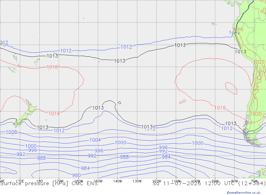This screenshot has width=266, height=195.
Task: Select the 'Surface pressure [hPa] CMC ENS' title
Action: click(x=49, y=184)
